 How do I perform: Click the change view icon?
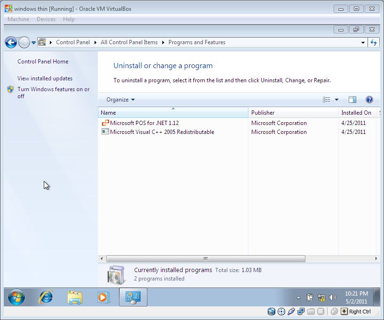tap(326, 100)
